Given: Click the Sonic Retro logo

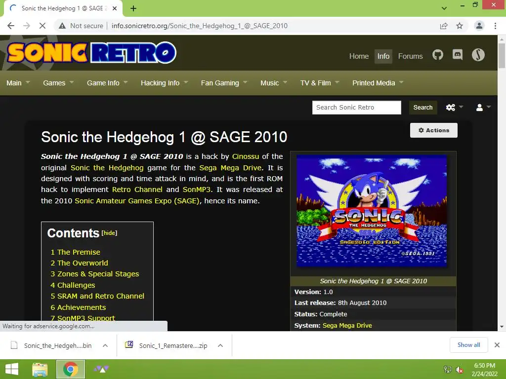Looking at the screenshot, I should 91,53.
